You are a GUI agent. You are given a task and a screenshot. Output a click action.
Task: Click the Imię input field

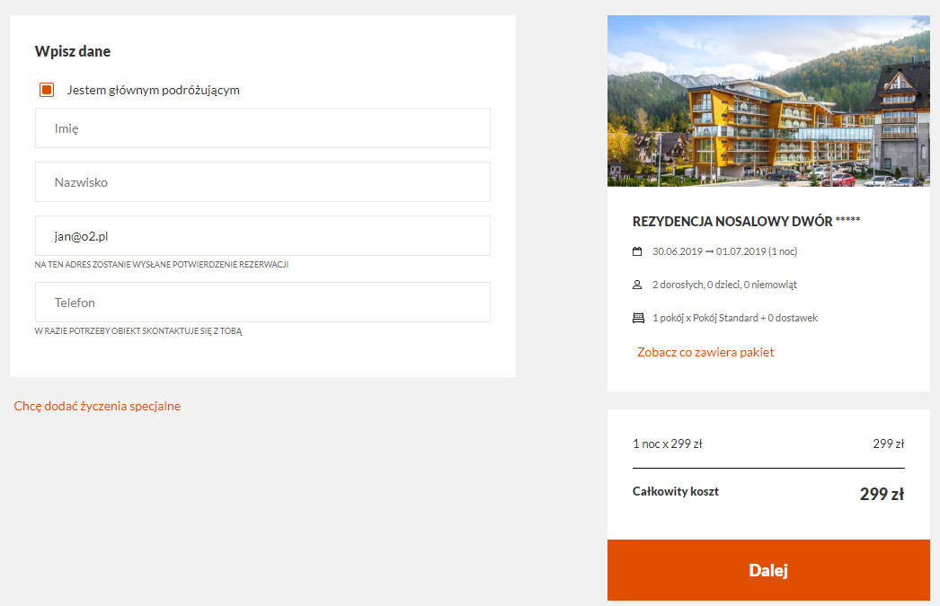click(262, 128)
